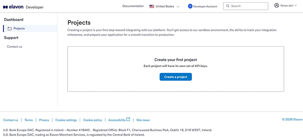This screenshot has height=137, width=303.
Task: Open footer Contact us link
Action: [11, 120]
